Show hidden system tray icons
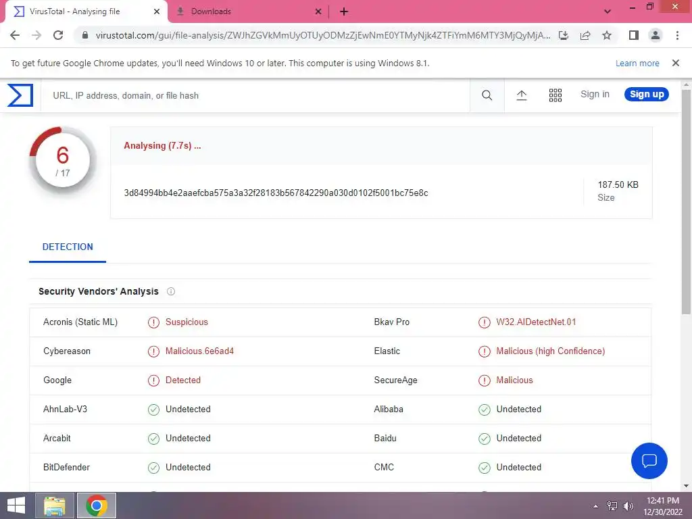692x519 pixels. pyautogui.click(x=596, y=506)
